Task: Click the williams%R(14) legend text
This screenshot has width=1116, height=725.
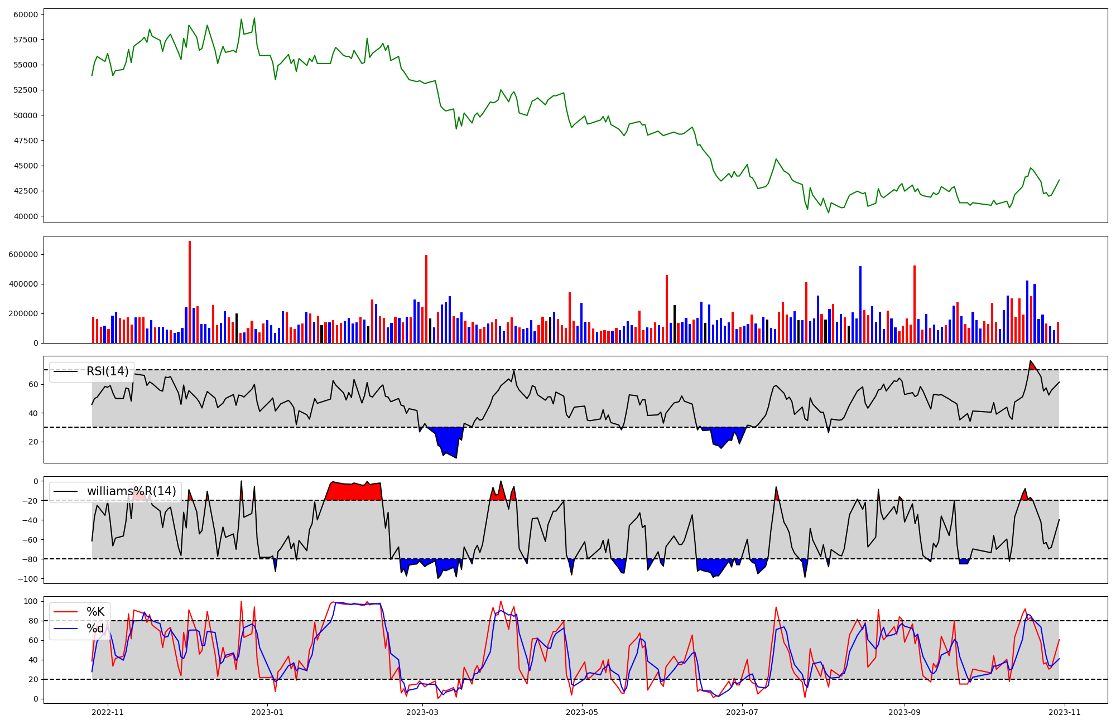Action: click(131, 491)
